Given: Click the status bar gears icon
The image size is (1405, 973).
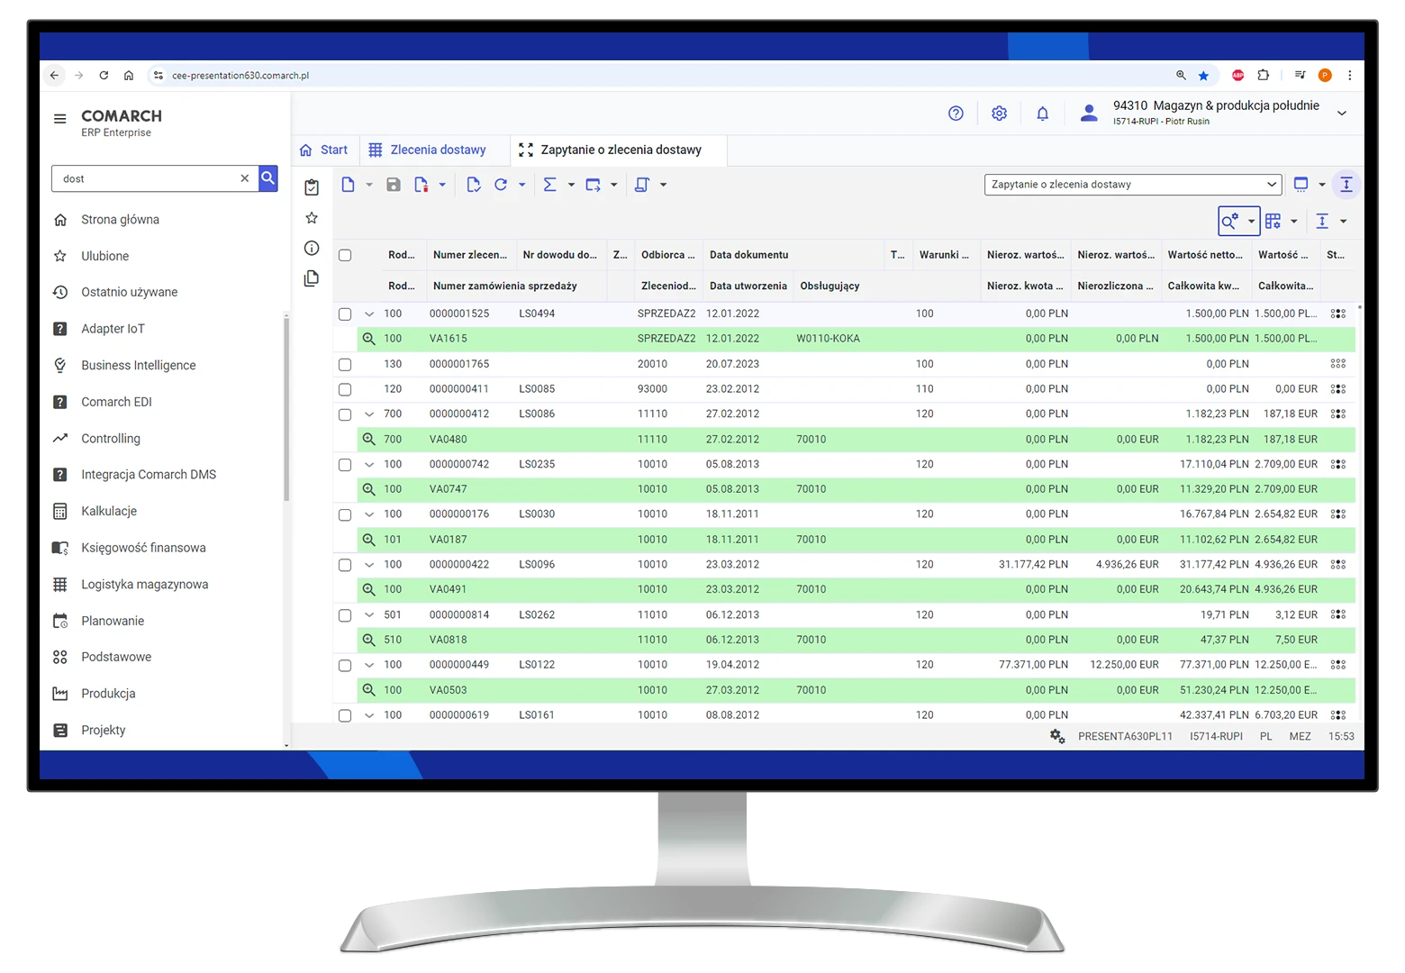Looking at the screenshot, I should tap(1057, 736).
